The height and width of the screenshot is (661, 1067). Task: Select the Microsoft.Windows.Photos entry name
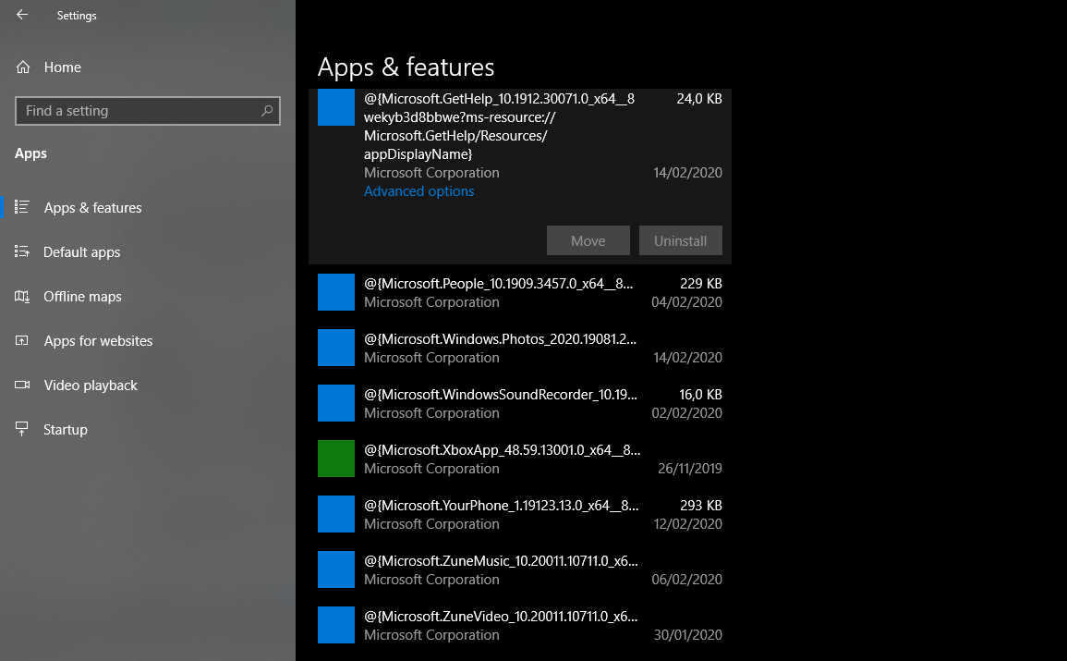[x=500, y=339]
